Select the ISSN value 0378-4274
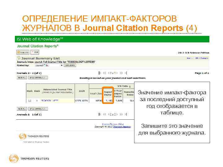 [82, 101]
